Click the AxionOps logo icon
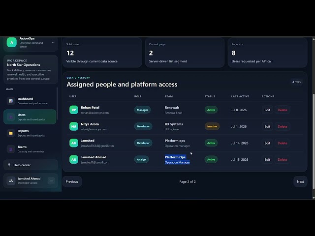The image size is (315, 236). click(x=12, y=42)
